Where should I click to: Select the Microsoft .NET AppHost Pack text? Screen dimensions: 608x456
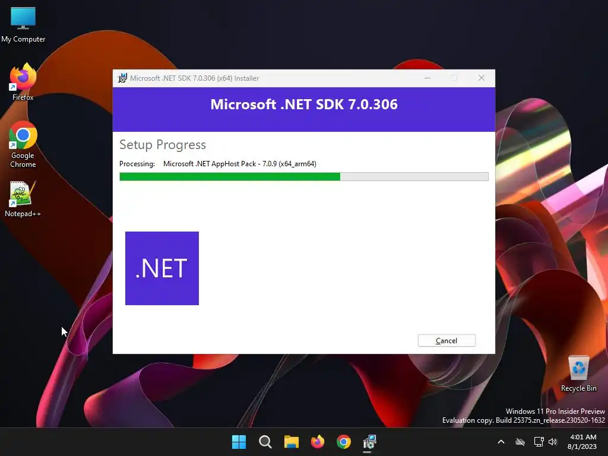[240, 164]
